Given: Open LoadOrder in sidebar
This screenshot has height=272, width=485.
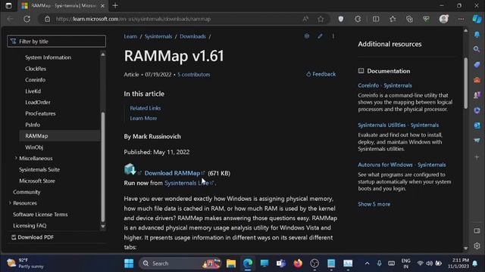Looking at the screenshot, I should pyautogui.click(x=38, y=102).
